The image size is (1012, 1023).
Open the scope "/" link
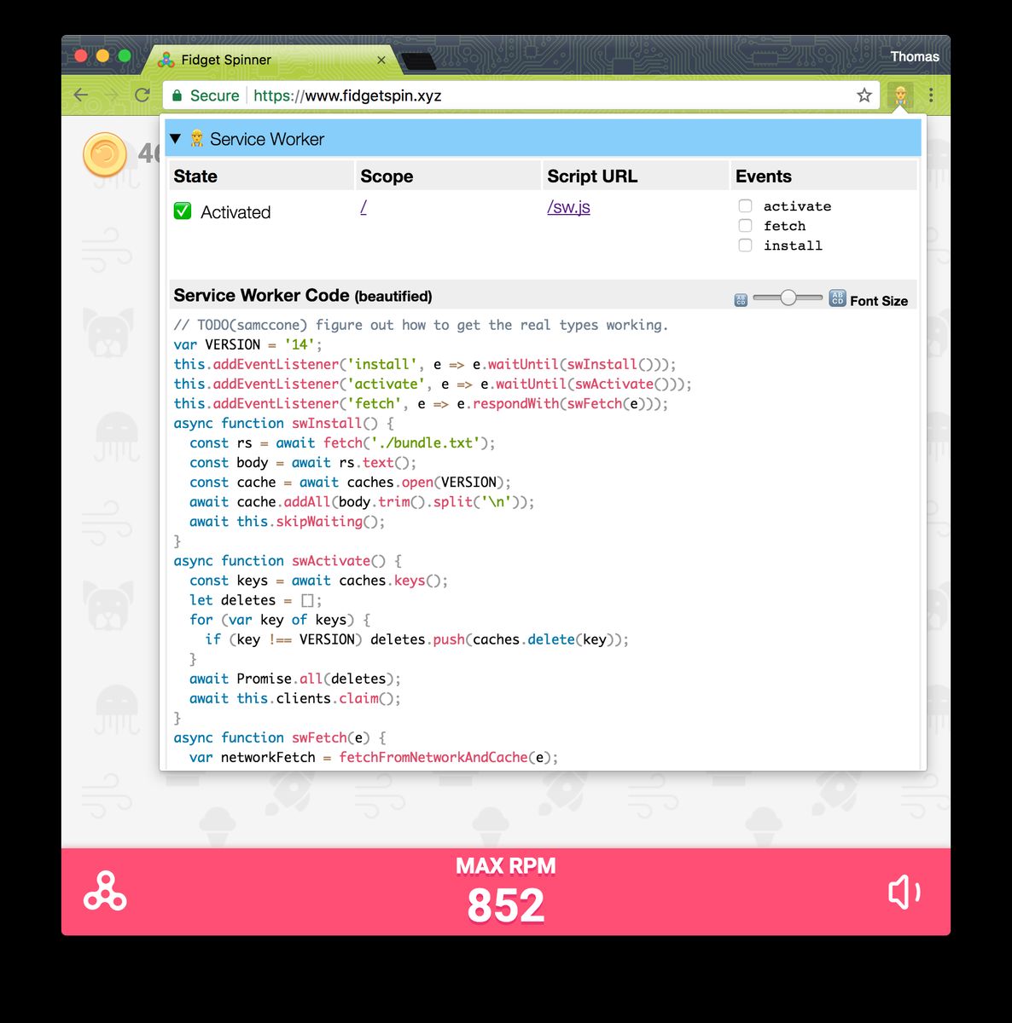click(364, 207)
